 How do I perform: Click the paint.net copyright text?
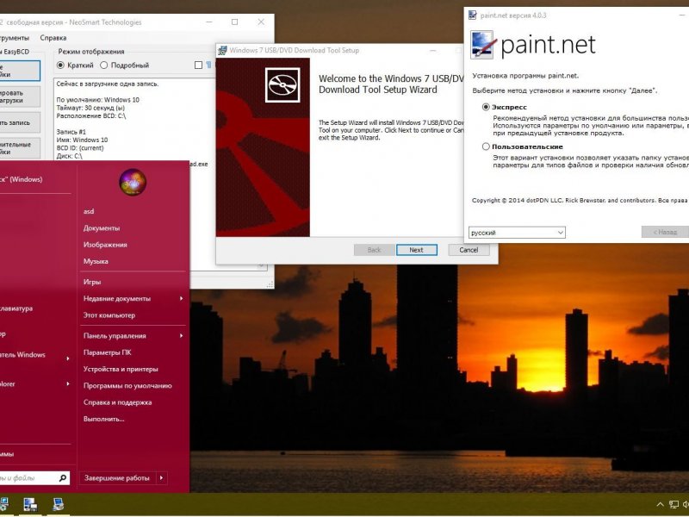tap(580, 201)
